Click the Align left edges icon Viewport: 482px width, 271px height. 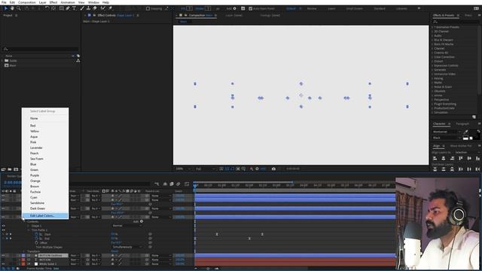(x=435, y=158)
